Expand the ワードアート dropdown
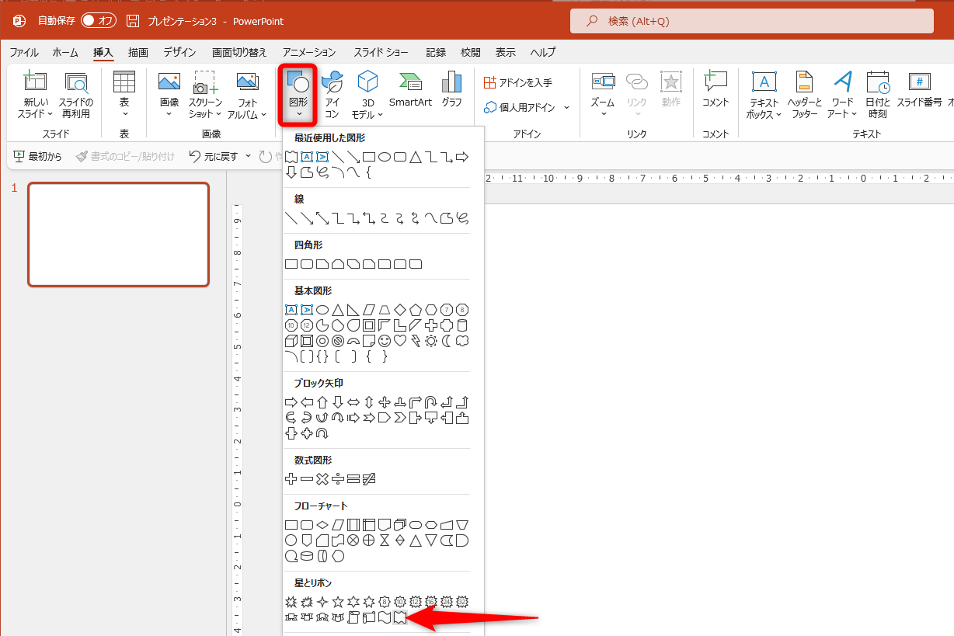954x636 pixels. click(843, 108)
